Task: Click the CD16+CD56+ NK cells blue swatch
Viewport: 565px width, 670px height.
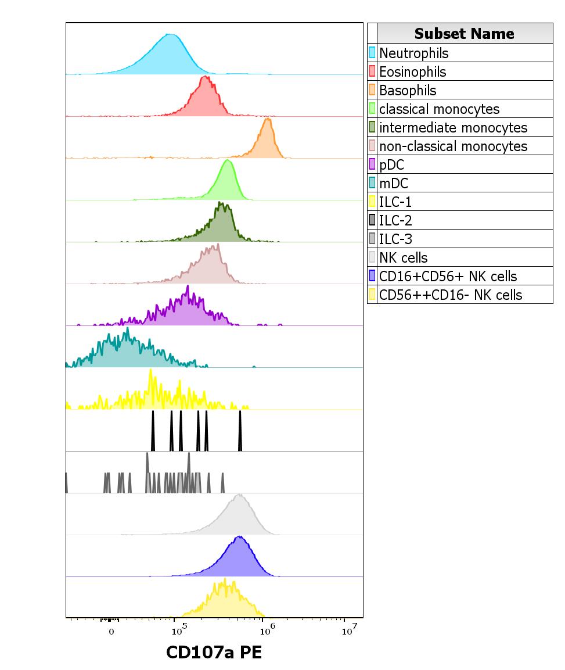Action: (x=372, y=276)
